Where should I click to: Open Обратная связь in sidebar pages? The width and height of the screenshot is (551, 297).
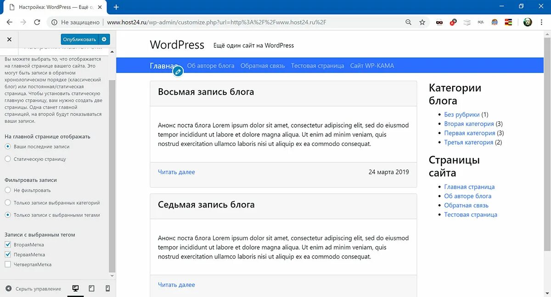click(466, 205)
